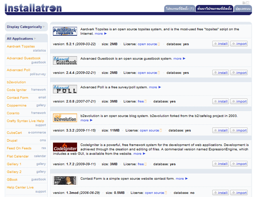Expand Contact Form description with more arrow
The image size is (257, 197).
click(181, 179)
